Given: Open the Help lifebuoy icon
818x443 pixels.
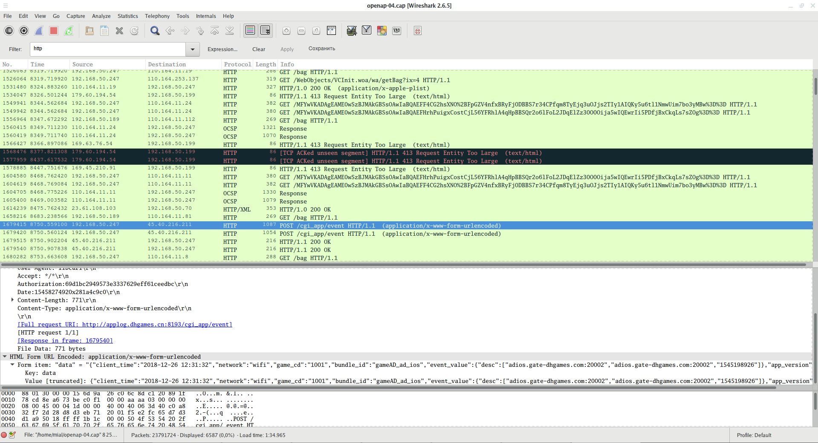Looking at the screenshot, I should click(418, 31).
